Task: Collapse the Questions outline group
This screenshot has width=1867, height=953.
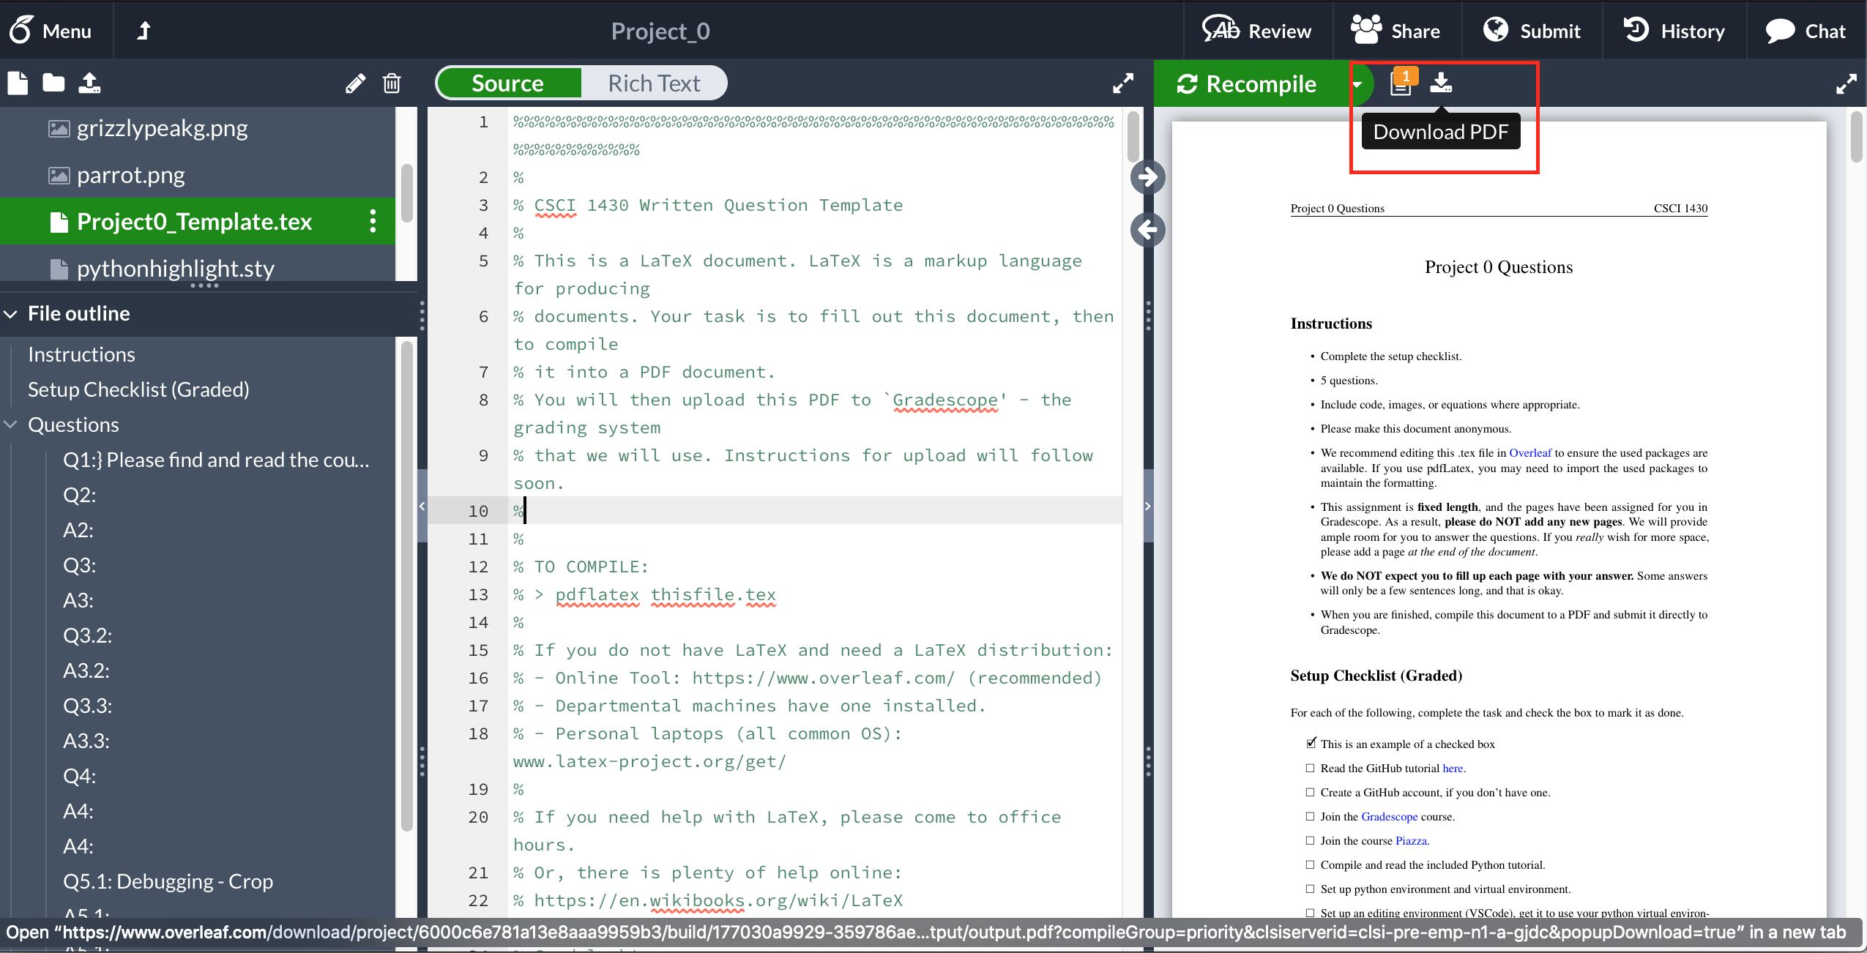Action: click(x=11, y=425)
